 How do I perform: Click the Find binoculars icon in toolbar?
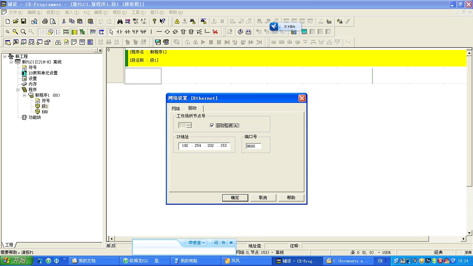point(120,21)
